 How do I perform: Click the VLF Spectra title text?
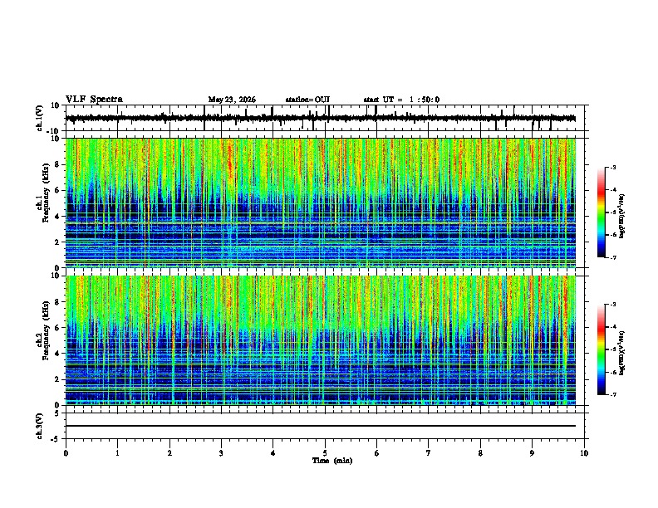94,100
